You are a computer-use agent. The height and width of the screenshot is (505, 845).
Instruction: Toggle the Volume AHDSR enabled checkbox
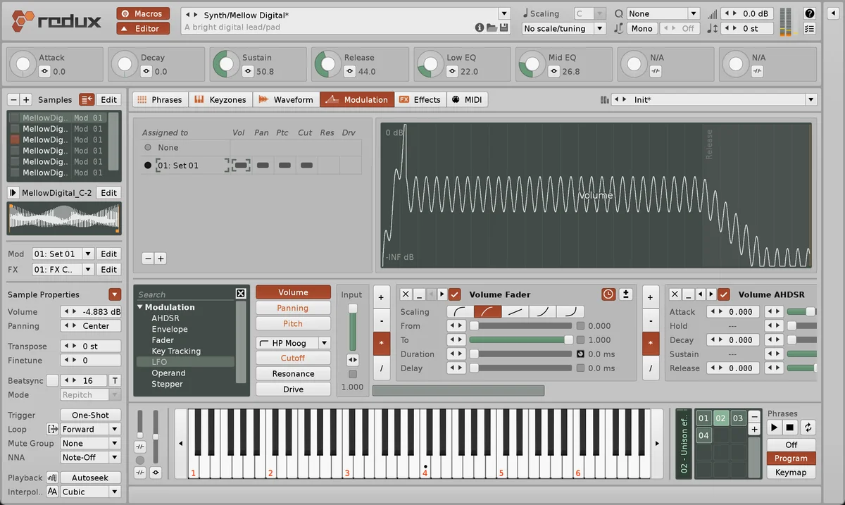coord(724,294)
